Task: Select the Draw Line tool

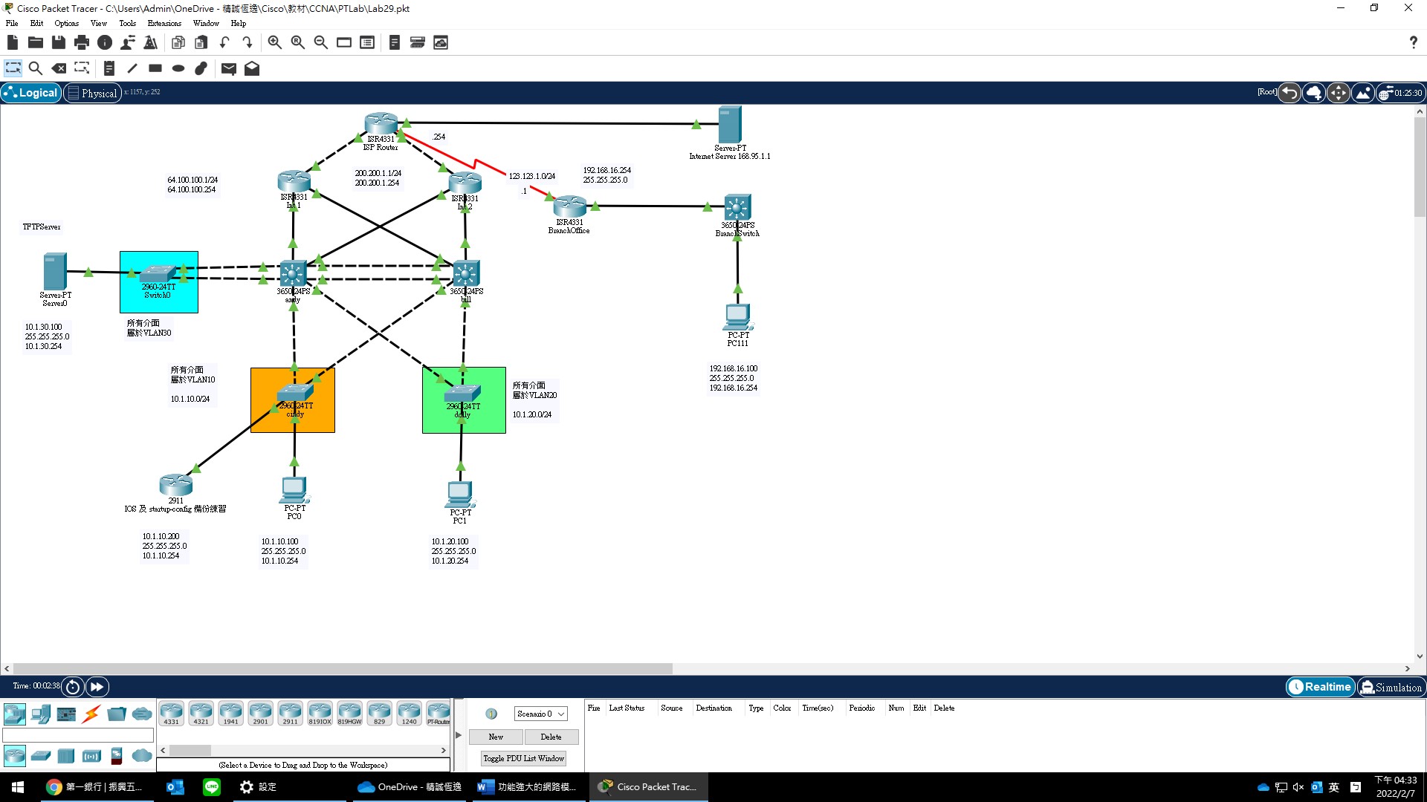Action: coord(132,68)
